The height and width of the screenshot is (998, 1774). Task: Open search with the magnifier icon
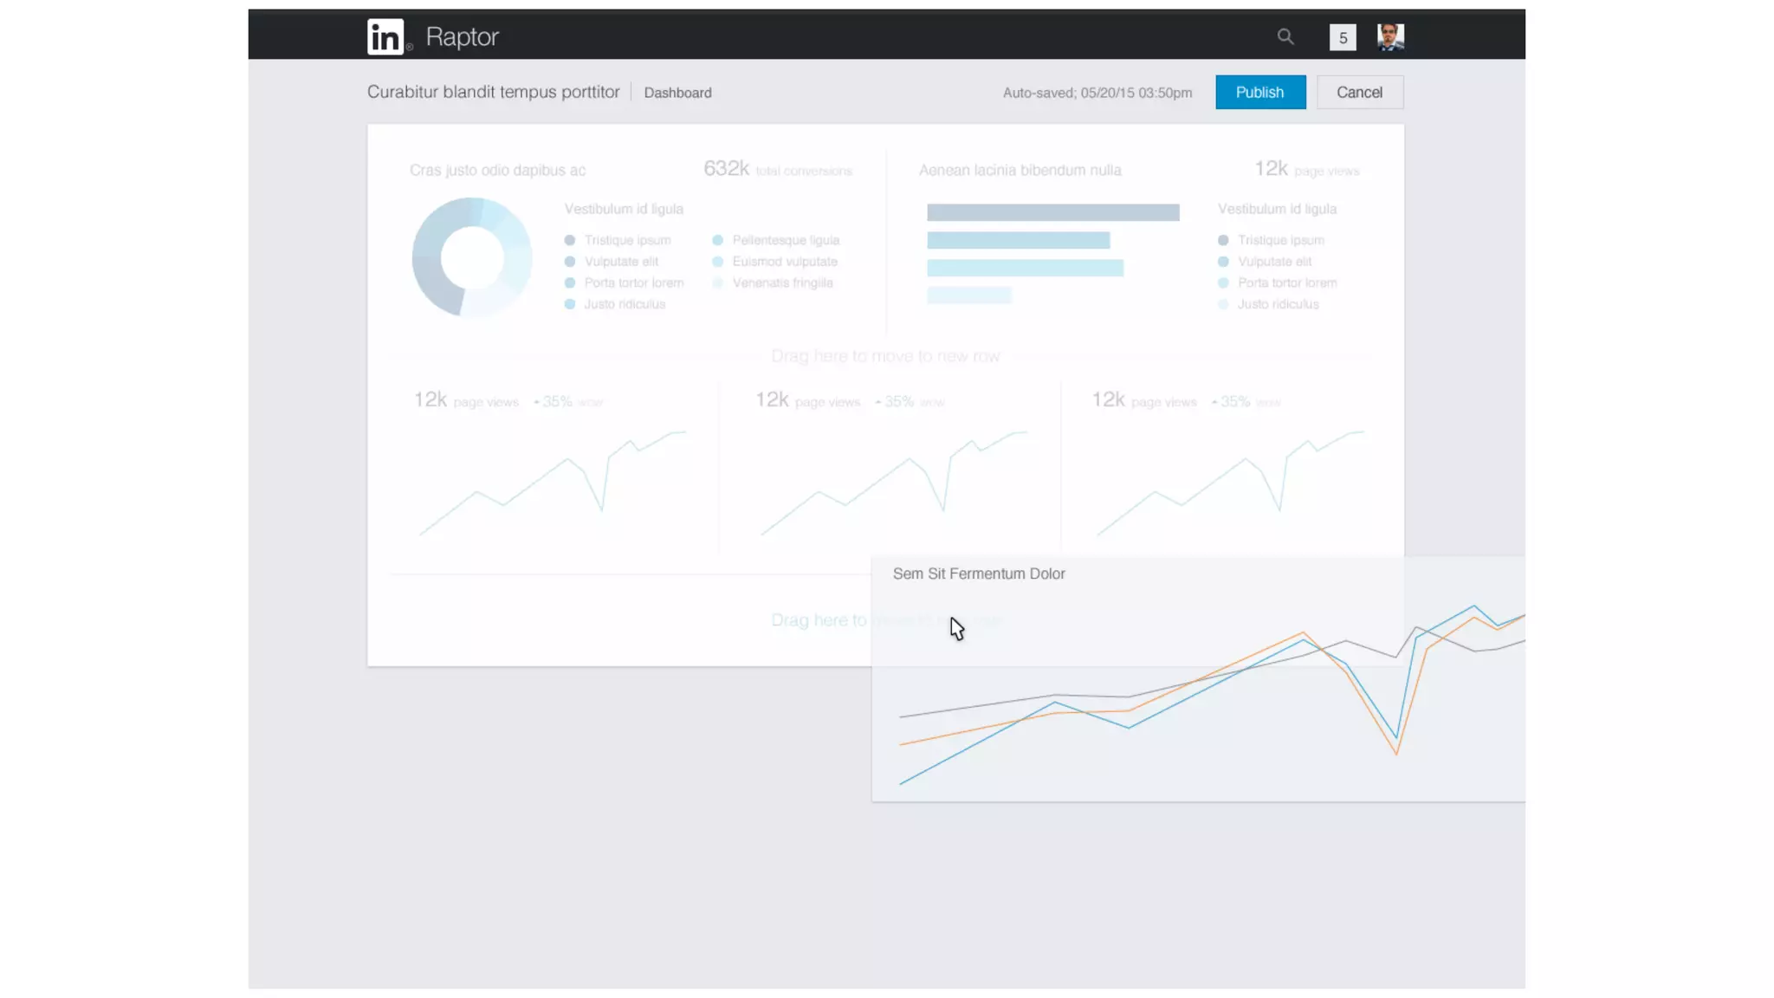pyautogui.click(x=1285, y=36)
